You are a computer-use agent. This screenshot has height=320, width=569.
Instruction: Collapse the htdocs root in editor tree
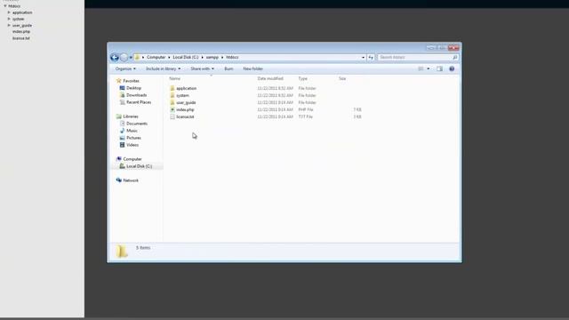click(x=5, y=6)
